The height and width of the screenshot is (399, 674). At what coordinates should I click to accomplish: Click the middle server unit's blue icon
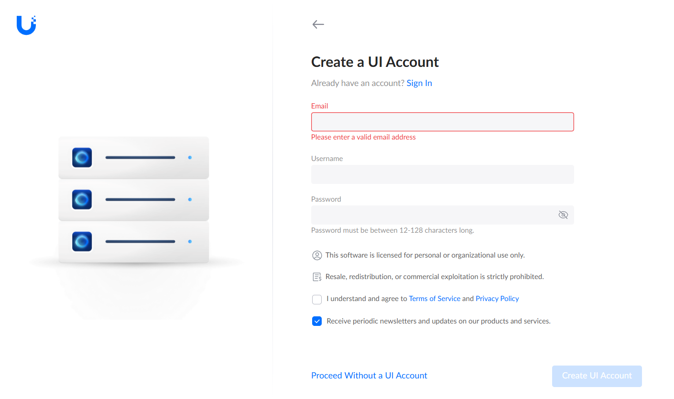point(82,199)
